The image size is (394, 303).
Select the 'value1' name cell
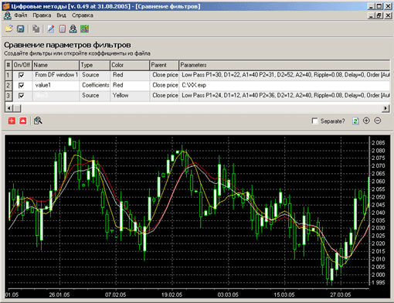click(x=56, y=85)
